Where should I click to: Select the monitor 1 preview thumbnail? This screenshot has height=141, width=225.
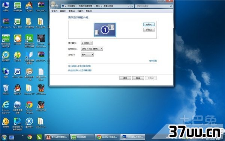click(x=105, y=30)
